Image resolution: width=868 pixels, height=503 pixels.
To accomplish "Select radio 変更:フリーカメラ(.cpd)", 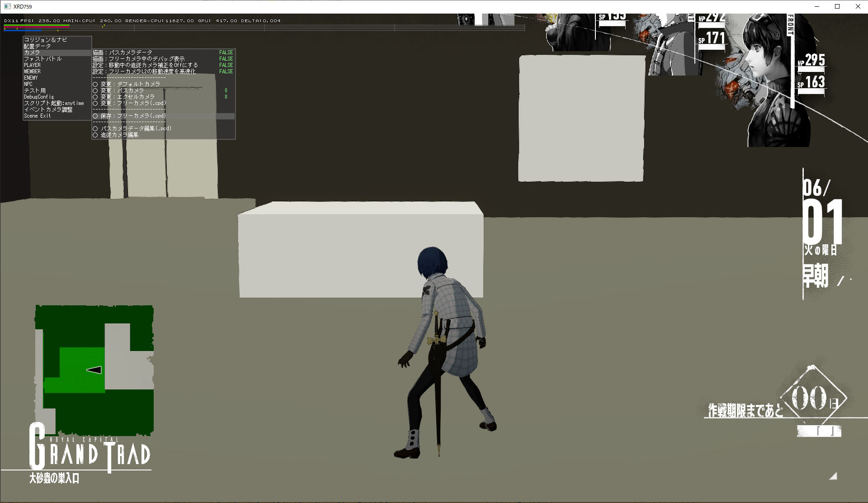I will coord(95,103).
